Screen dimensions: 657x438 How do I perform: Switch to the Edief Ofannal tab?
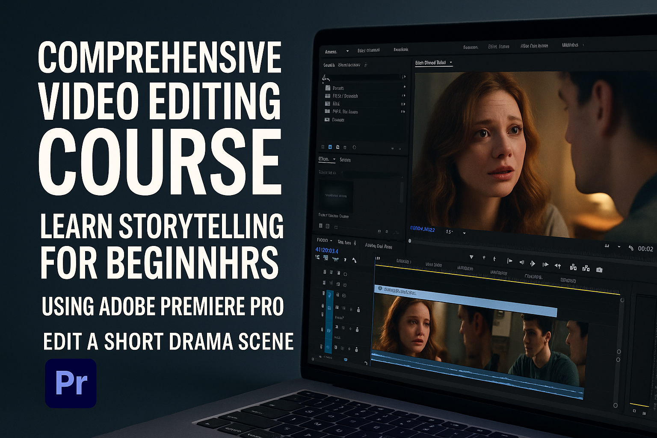point(368,50)
